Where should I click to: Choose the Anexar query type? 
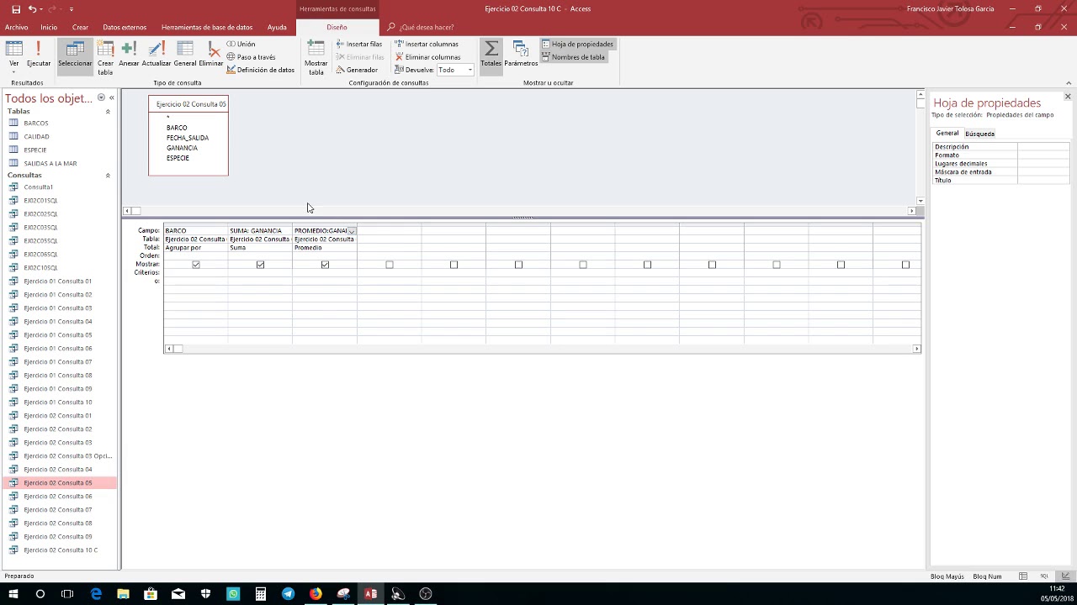pos(129,55)
